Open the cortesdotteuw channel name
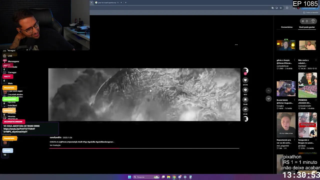 [283, 66]
